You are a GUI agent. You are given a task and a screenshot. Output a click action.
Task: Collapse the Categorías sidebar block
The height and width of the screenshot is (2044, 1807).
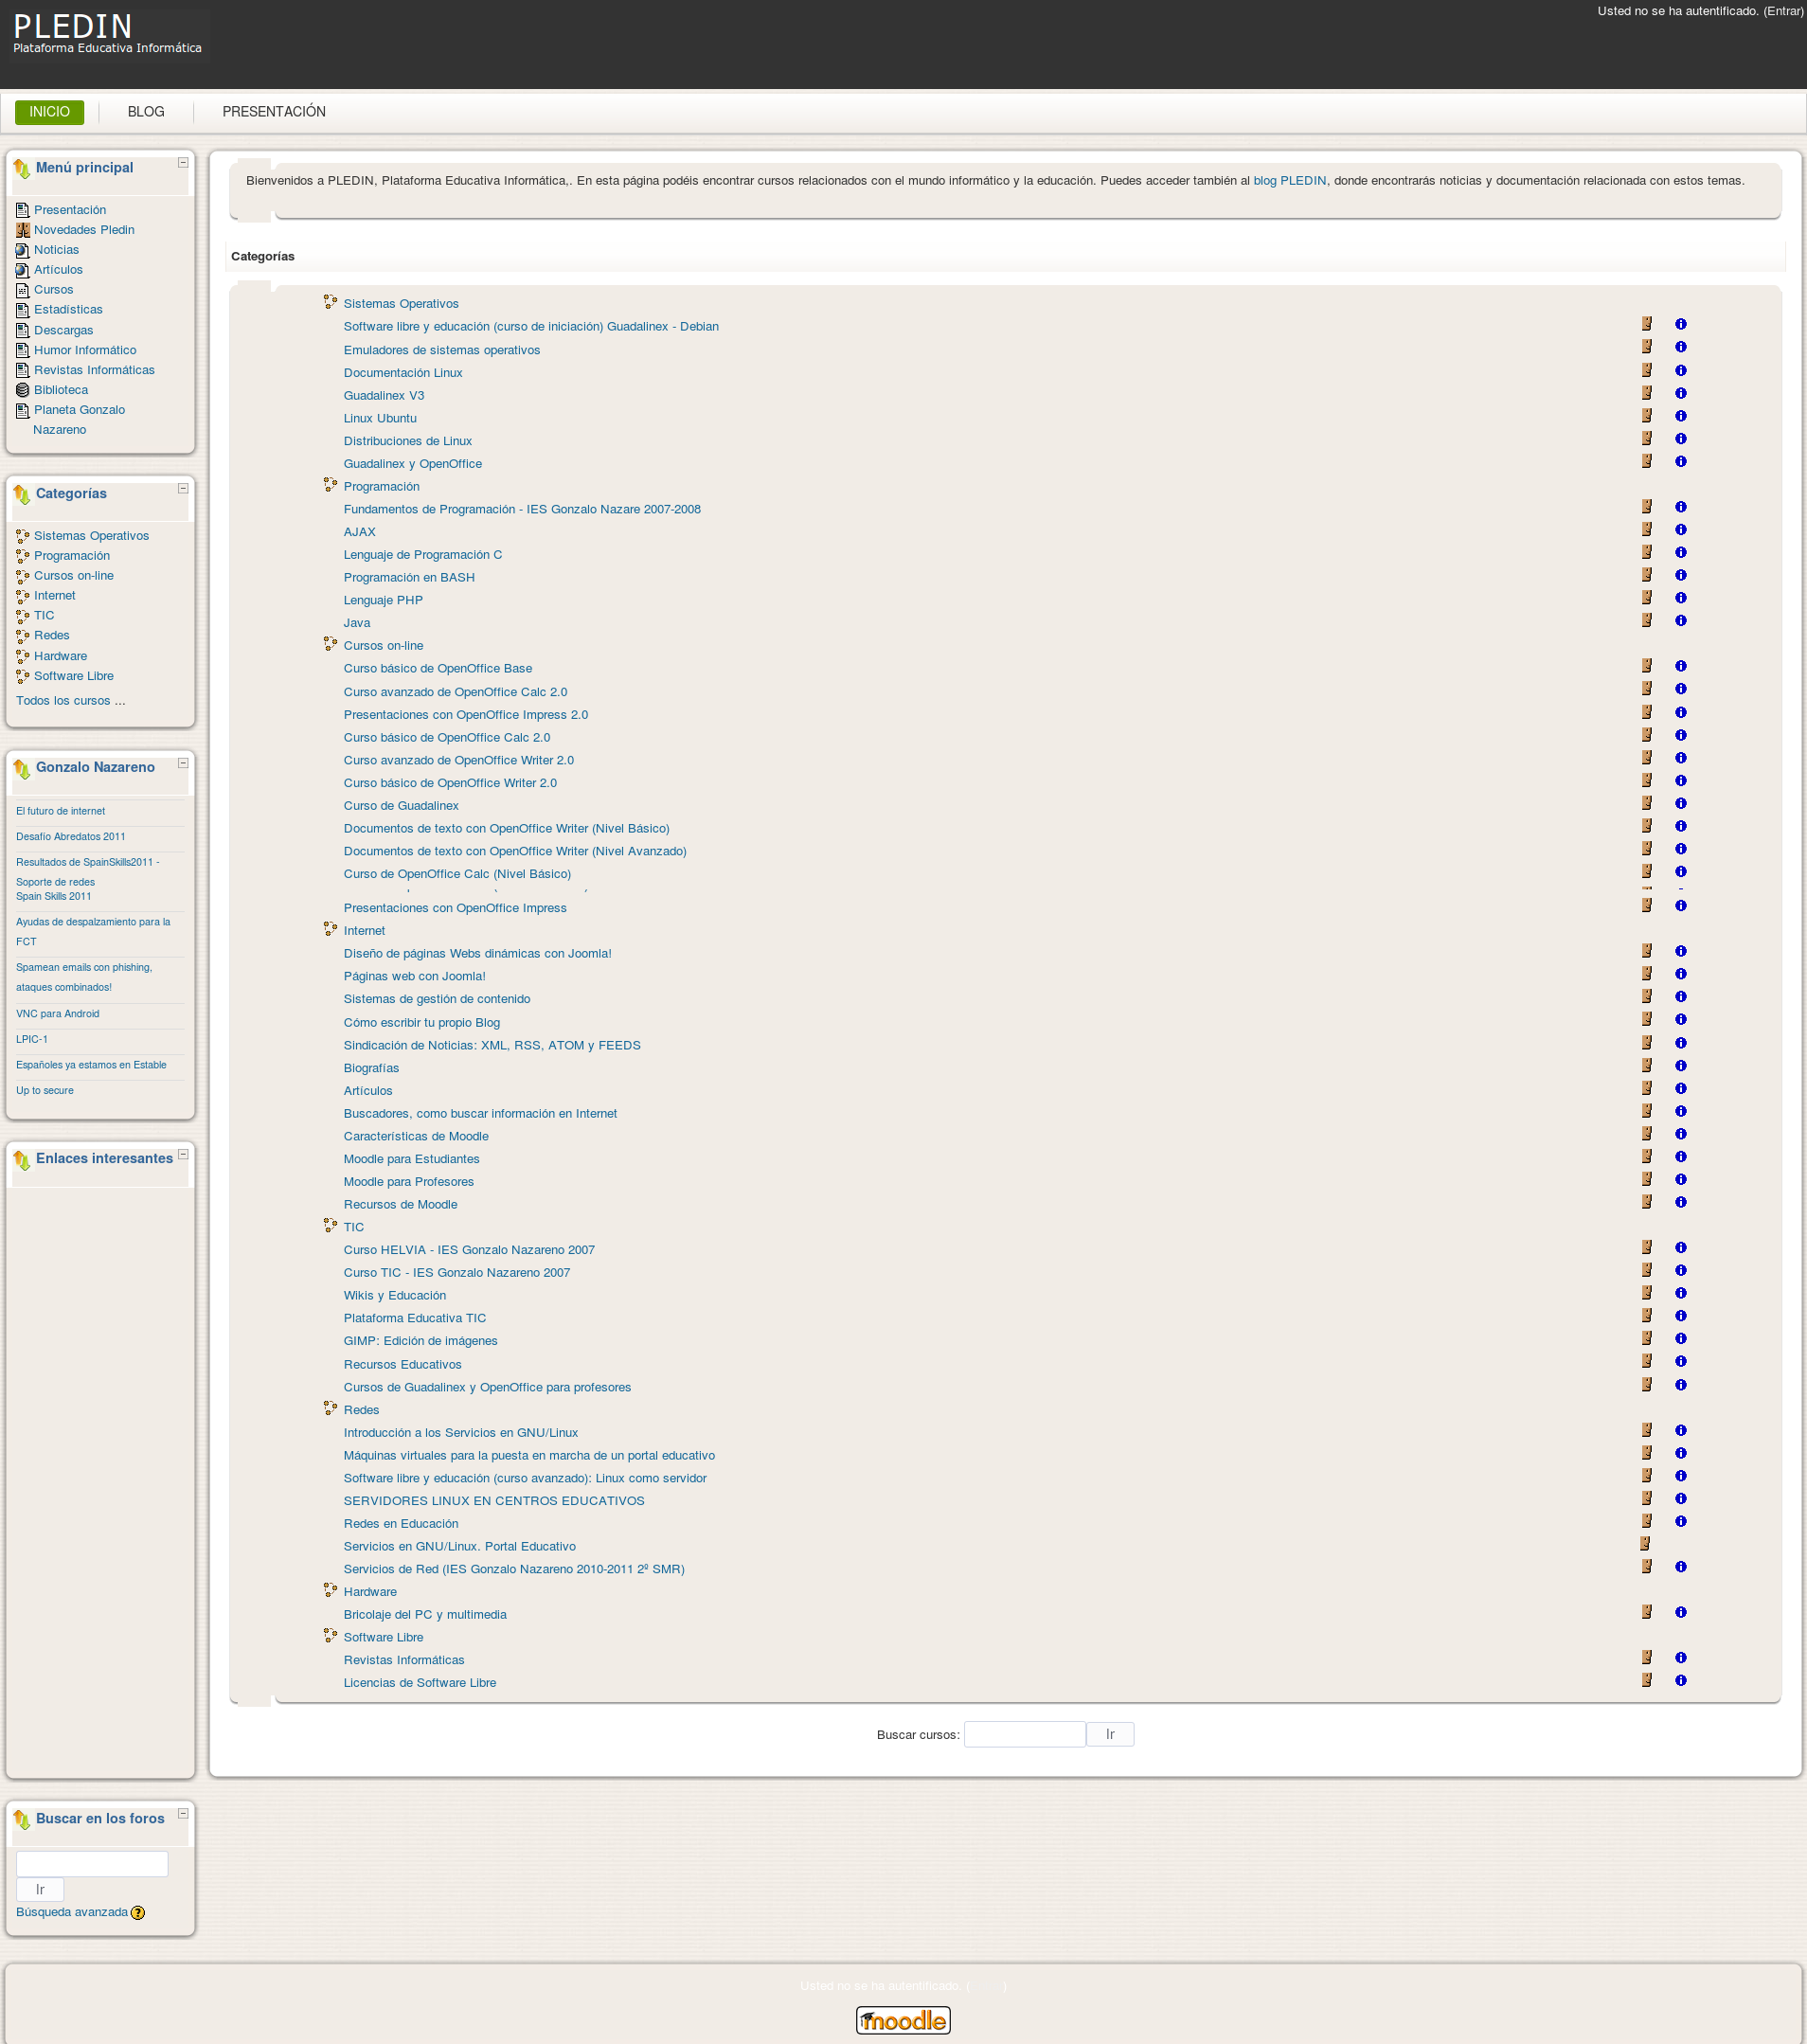pos(183,488)
